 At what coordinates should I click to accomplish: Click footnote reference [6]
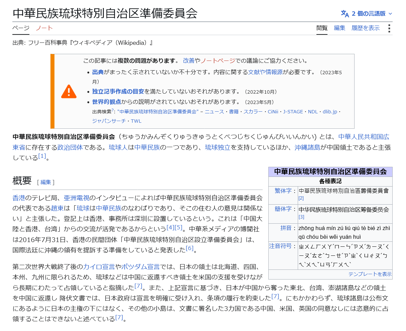(x=190, y=248)
